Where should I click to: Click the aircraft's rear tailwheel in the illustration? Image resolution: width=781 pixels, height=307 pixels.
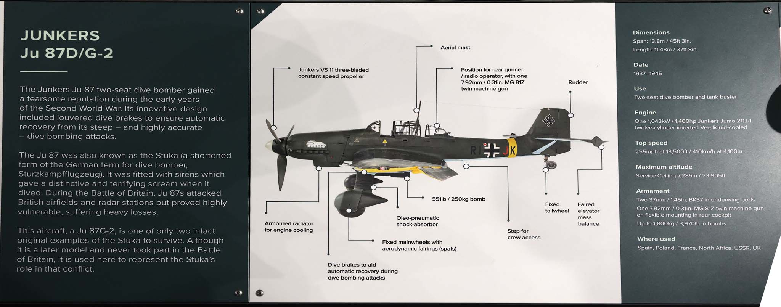tap(551, 165)
